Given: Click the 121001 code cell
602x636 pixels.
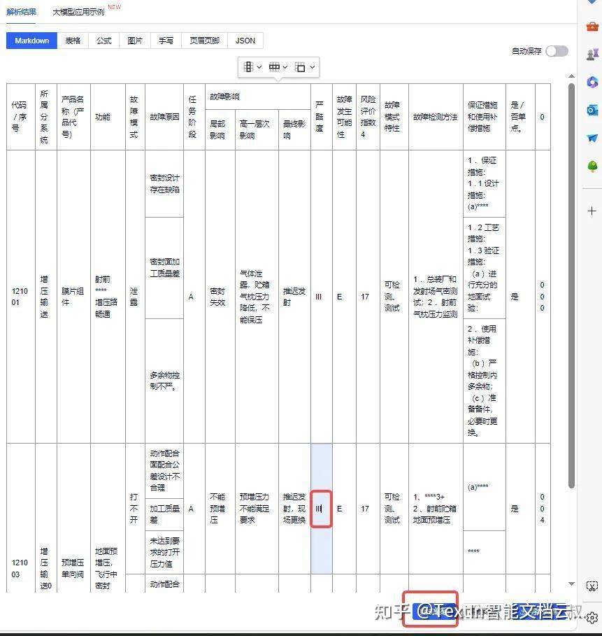Looking at the screenshot, I should (x=21, y=297).
